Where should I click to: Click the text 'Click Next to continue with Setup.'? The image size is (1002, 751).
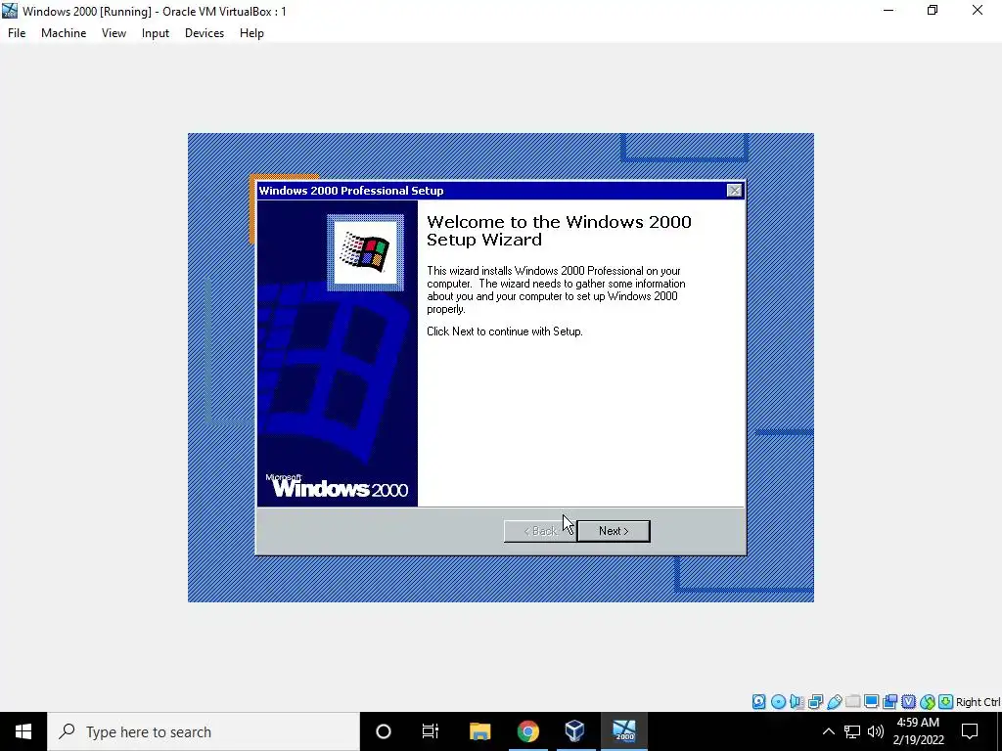505,331
